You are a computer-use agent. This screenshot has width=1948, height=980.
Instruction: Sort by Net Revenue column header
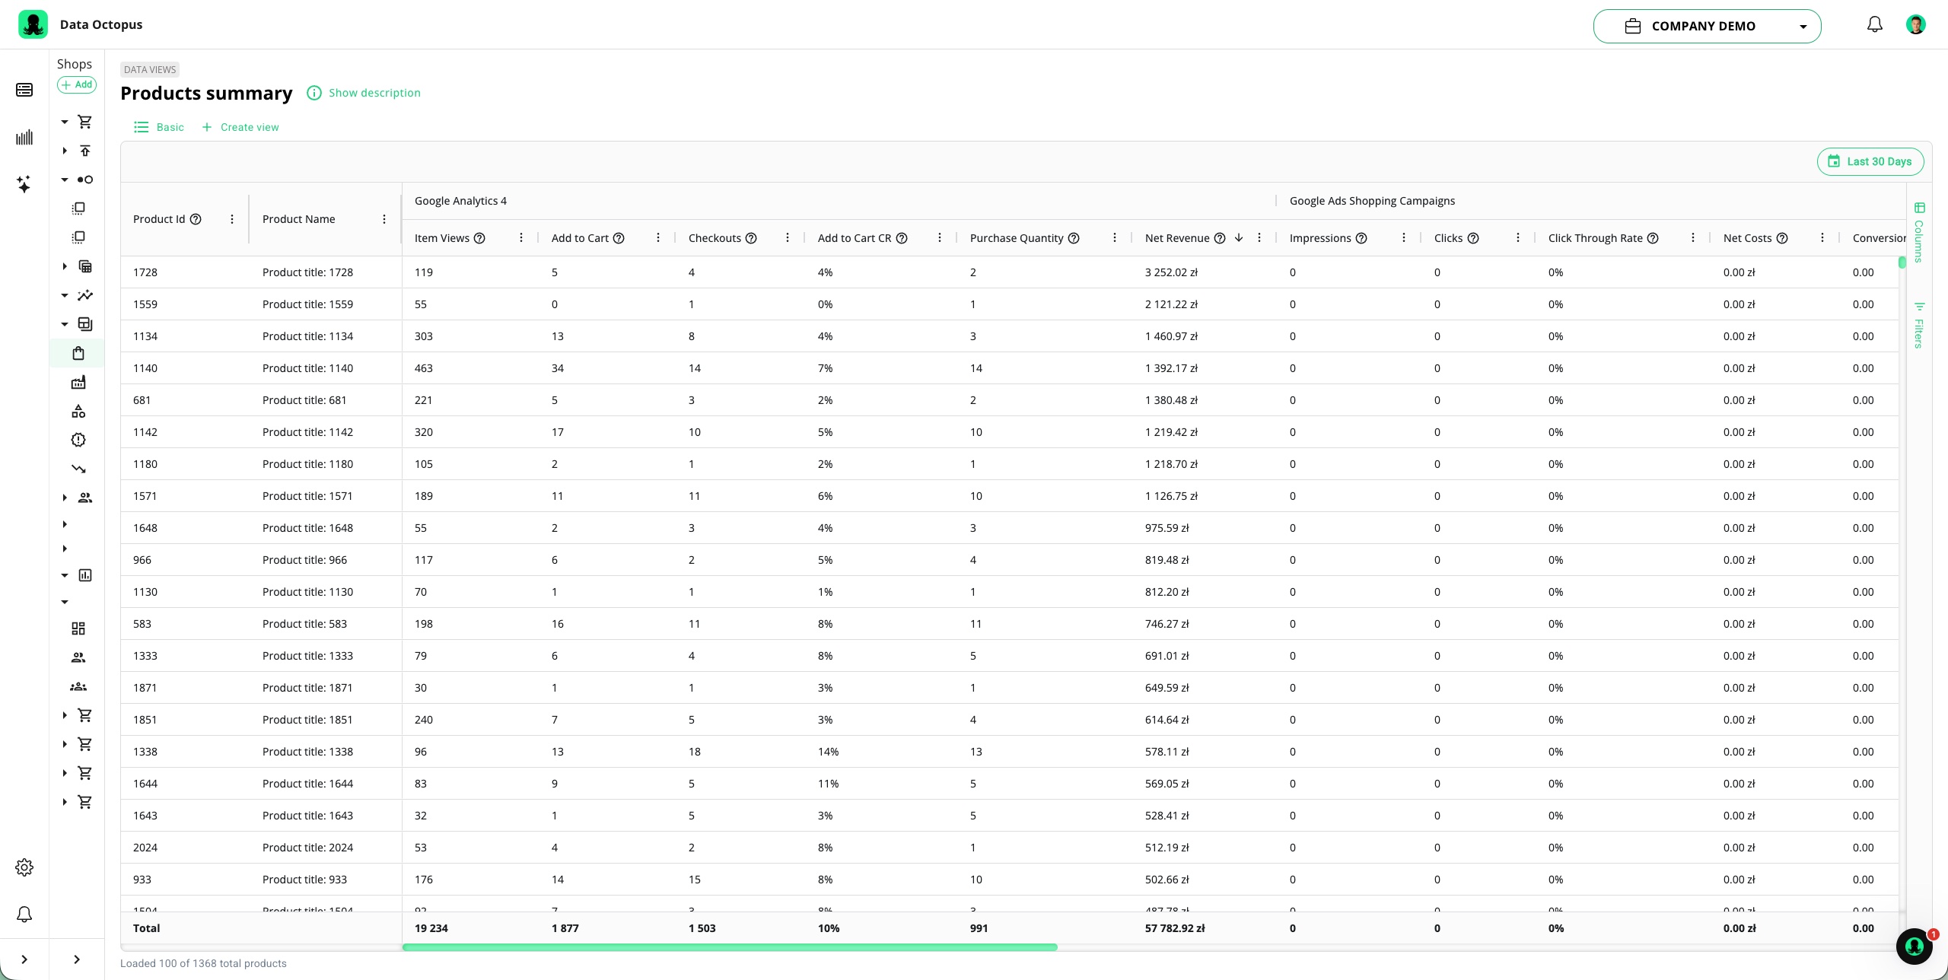tap(1176, 238)
